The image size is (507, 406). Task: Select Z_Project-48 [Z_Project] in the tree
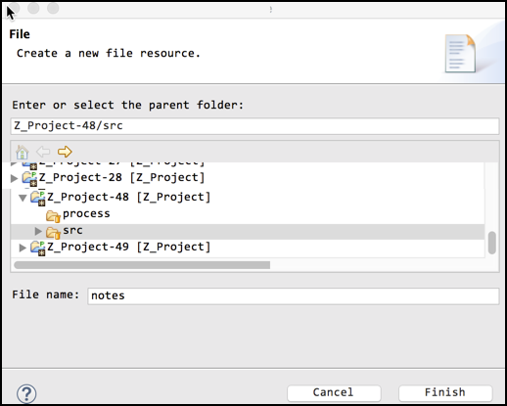(x=129, y=197)
